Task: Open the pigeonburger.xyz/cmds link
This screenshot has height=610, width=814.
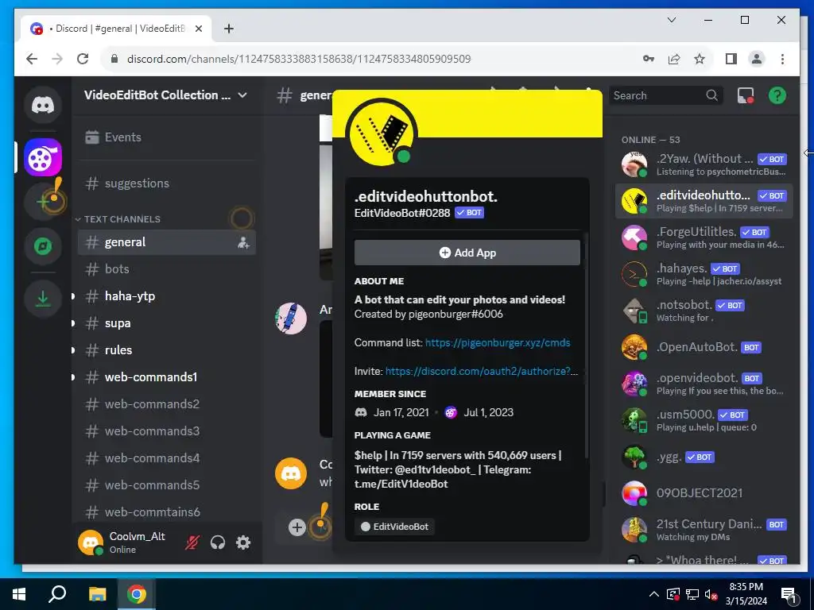Action: tap(498, 343)
